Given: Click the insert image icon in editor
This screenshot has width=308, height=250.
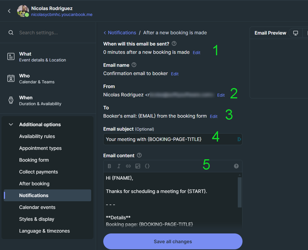Looking at the screenshot, I should click(138, 166).
